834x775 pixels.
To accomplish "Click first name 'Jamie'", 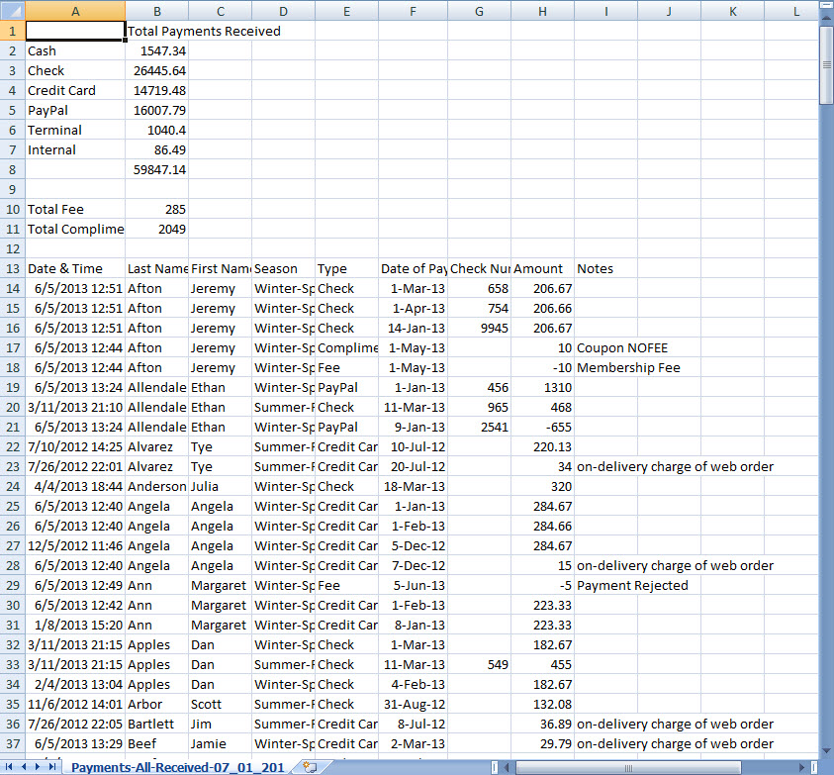I will 221,743.
